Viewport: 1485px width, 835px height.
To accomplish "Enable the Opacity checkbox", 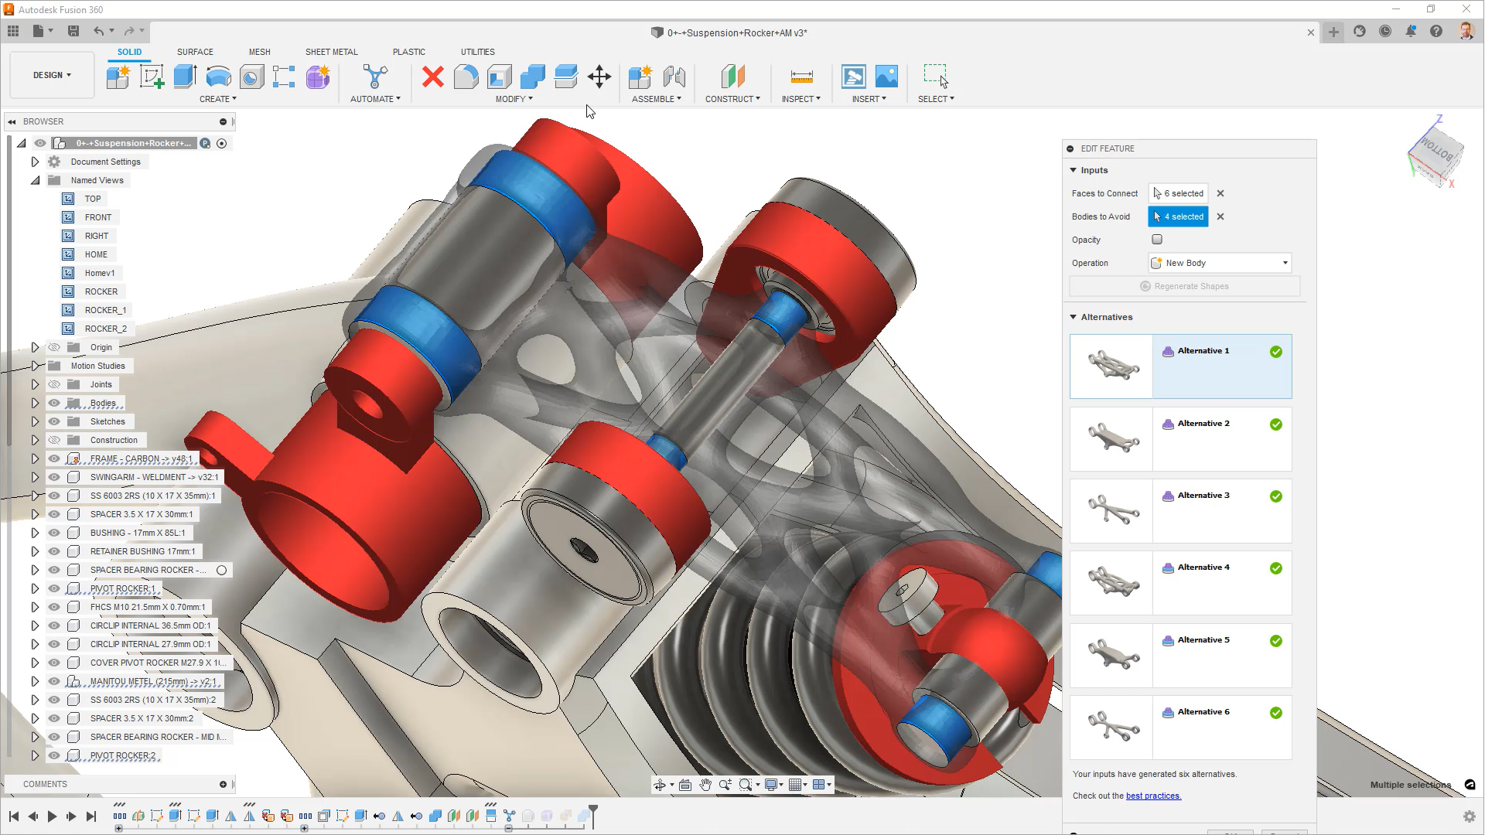I will pyautogui.click(x=1157, y=240).
